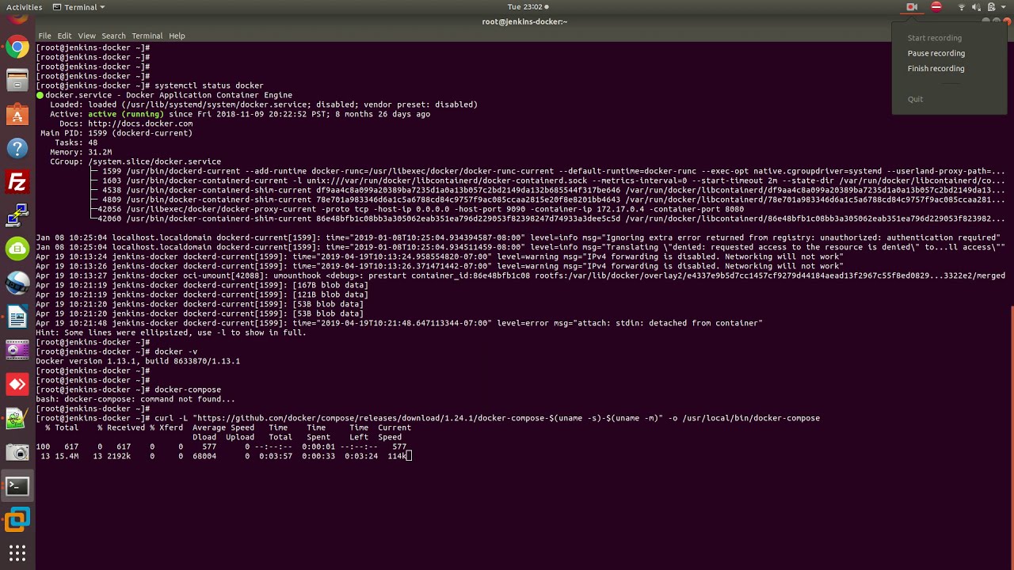Click 'bash: docker-compose: command not found...' line
This screenshot has height=570, width=1014.
(x=135, y=399)
